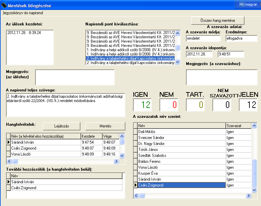Select recording row Vona László 9:48:09
This screenshot has height=206, width=261.
point(63,154)
